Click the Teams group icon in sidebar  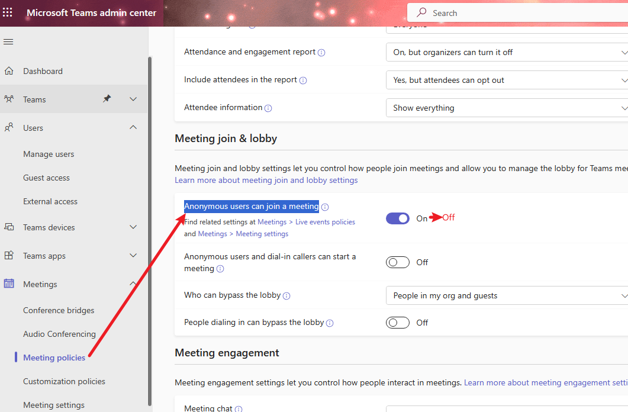[9, 99]
